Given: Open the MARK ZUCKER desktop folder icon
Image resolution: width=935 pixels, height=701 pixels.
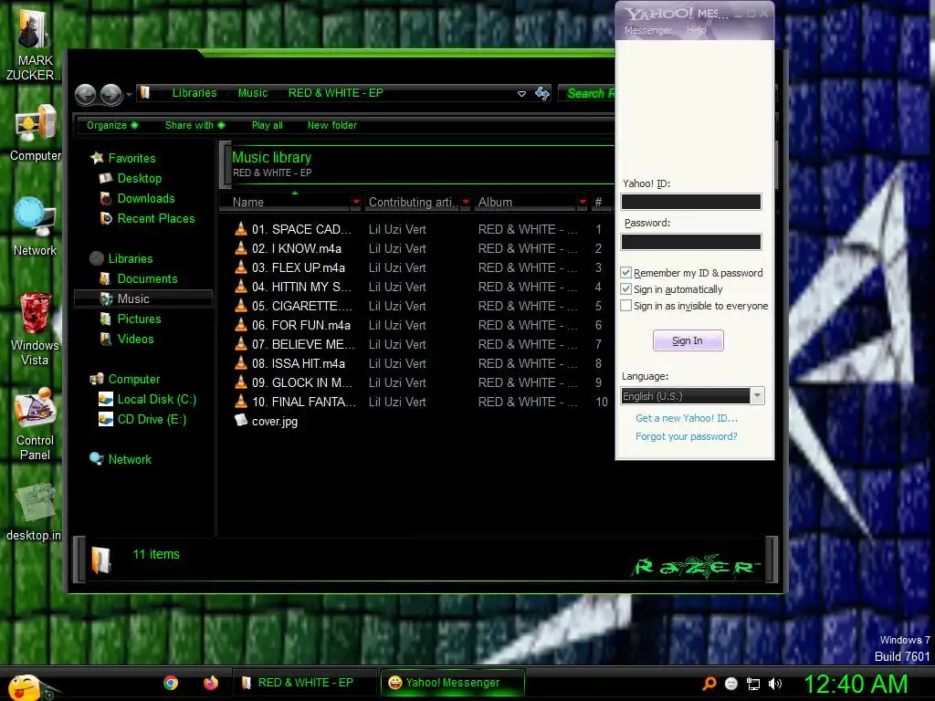Looking at the screenshot, I should (34, 28).
